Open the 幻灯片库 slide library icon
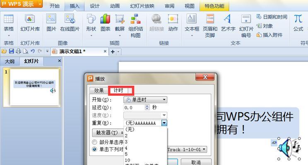 pyautogui.click(x=30, y=19)
